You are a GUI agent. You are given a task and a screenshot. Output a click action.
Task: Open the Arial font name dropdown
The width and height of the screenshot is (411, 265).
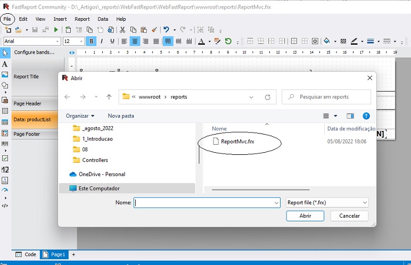point(57,41)
